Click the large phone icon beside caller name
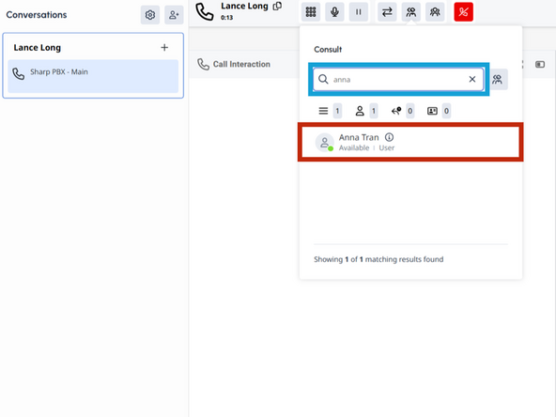Image resolution: width=556 pixels, height=417 pixels. tap(205, 11)
